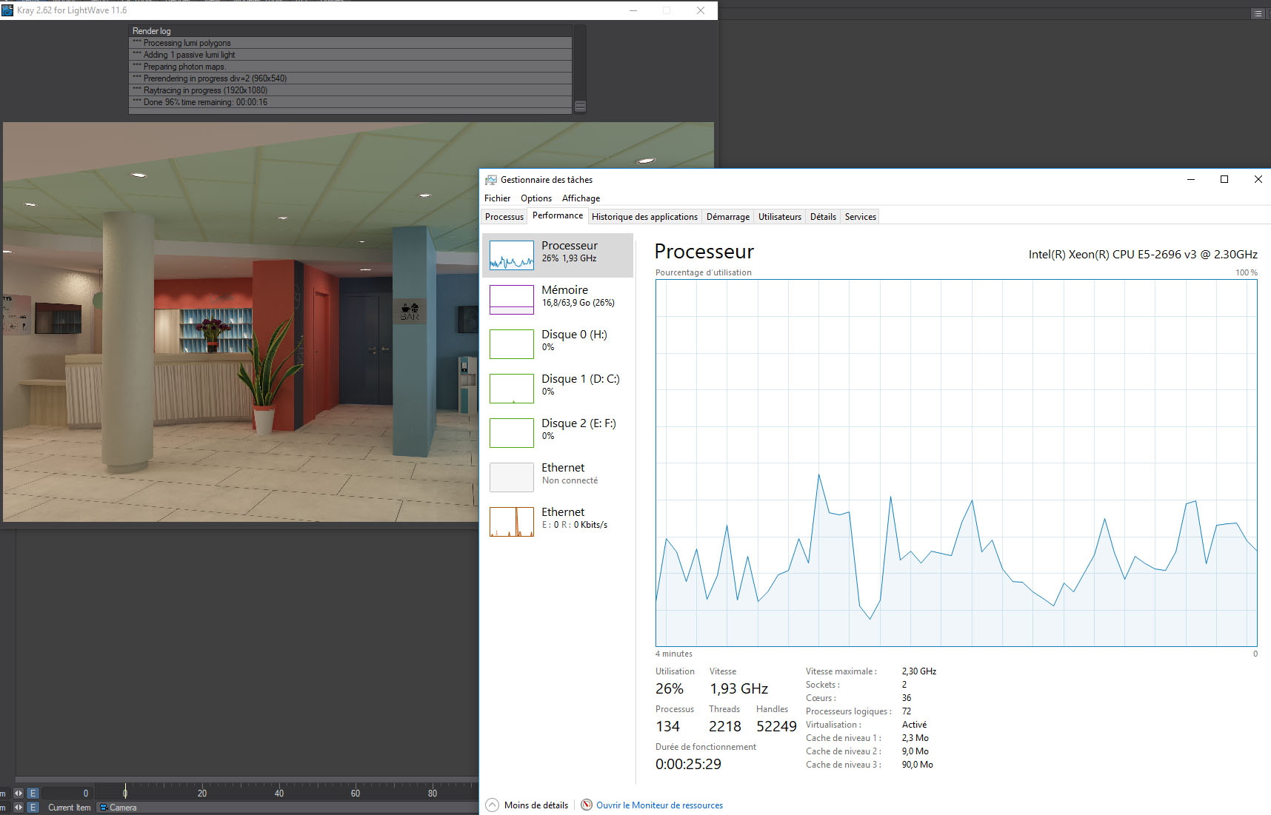Select the Processeur performance graph thumbnail

(x=511, y=255)
